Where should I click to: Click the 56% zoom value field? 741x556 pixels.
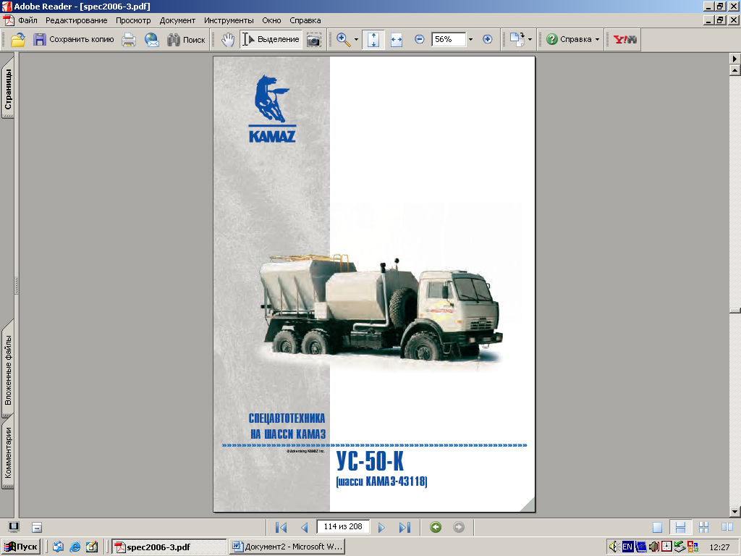pos(449,39)
